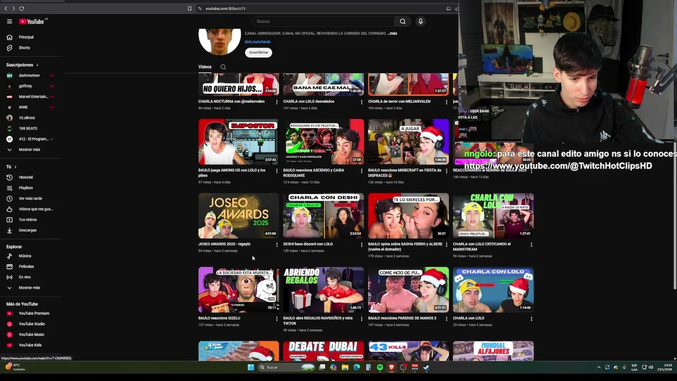Viewport: 677px width, 381px height.
Task: Open BAULO reacciona PARENSE DE MANOS 3 title
Action: (x=402, y=319)
